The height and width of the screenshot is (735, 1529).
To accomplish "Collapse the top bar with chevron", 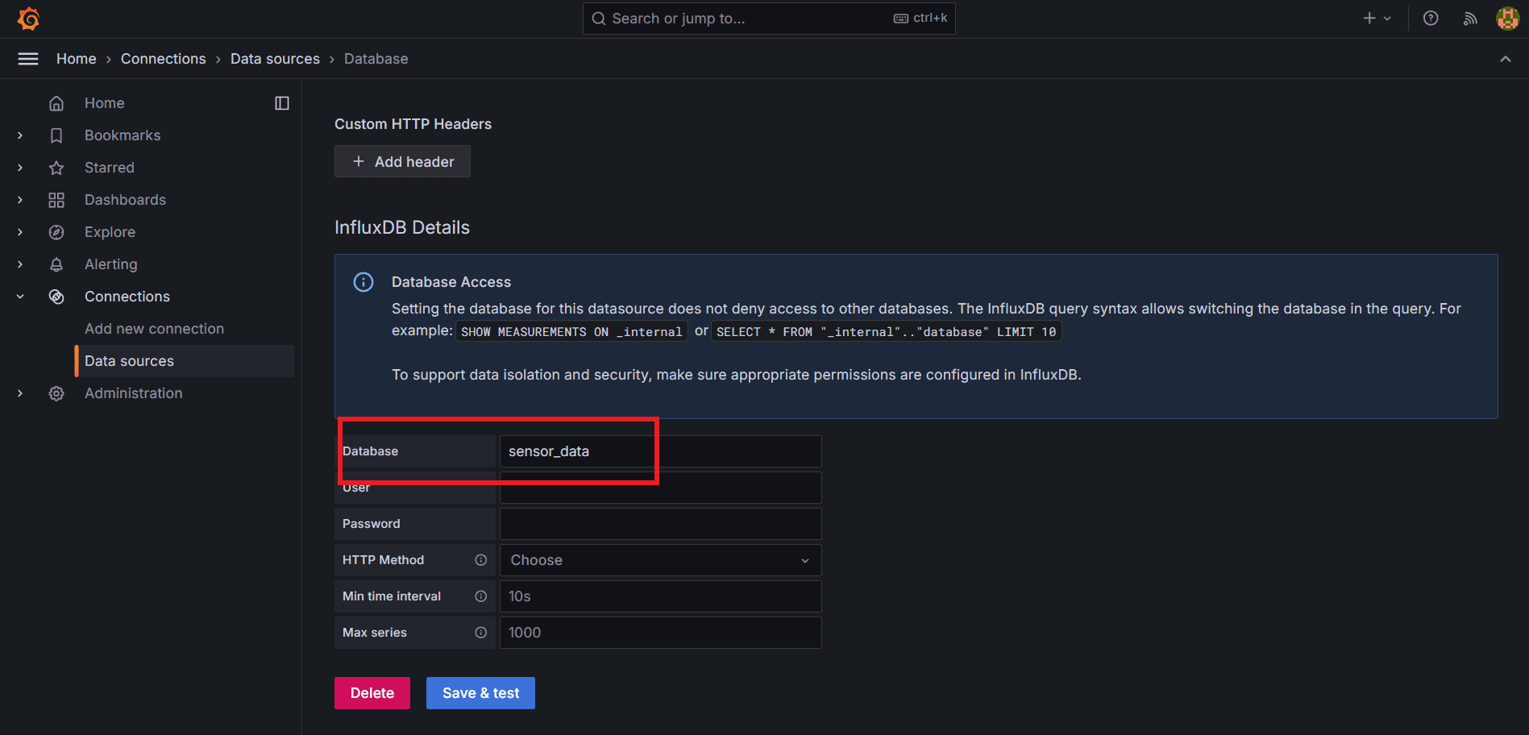I will click(1505, 59).
